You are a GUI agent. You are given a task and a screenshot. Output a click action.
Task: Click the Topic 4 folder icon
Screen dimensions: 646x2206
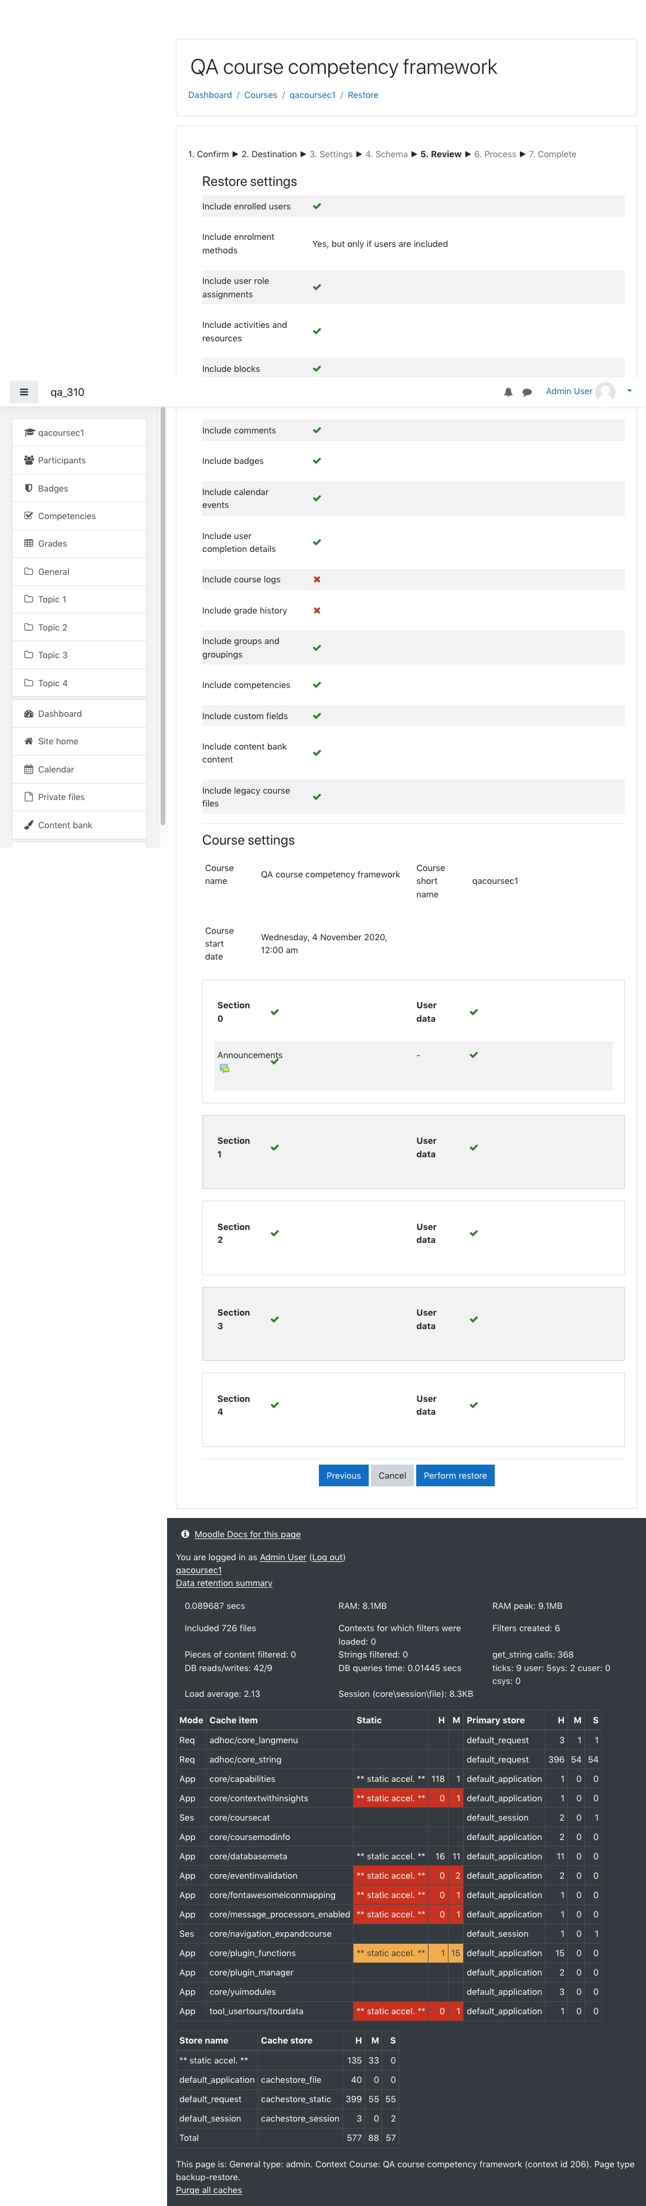pyautogui.click(x=29, y=683)
